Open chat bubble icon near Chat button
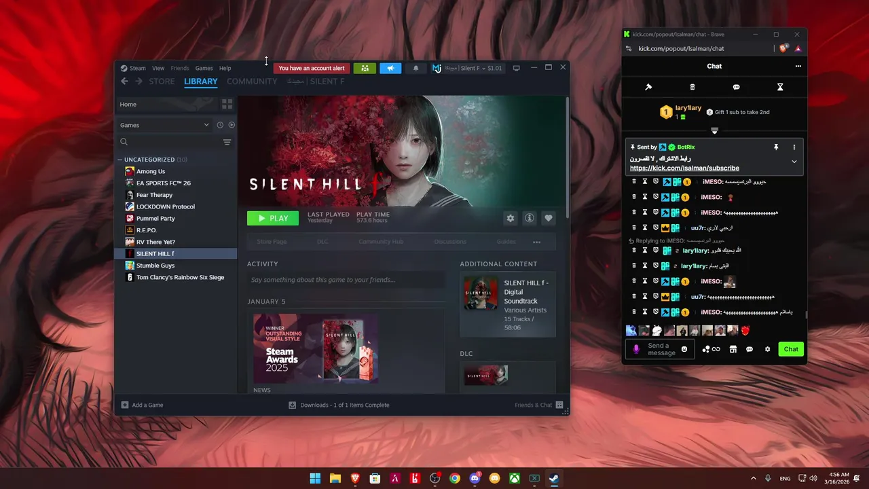 pyautogui.click(x=750, y=349)
